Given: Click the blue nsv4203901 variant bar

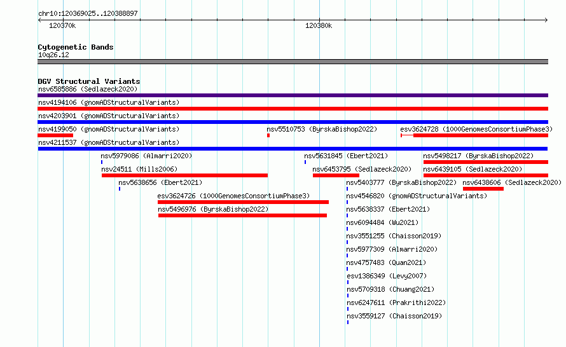Looking at the screenshot, I should pos(293,122).
